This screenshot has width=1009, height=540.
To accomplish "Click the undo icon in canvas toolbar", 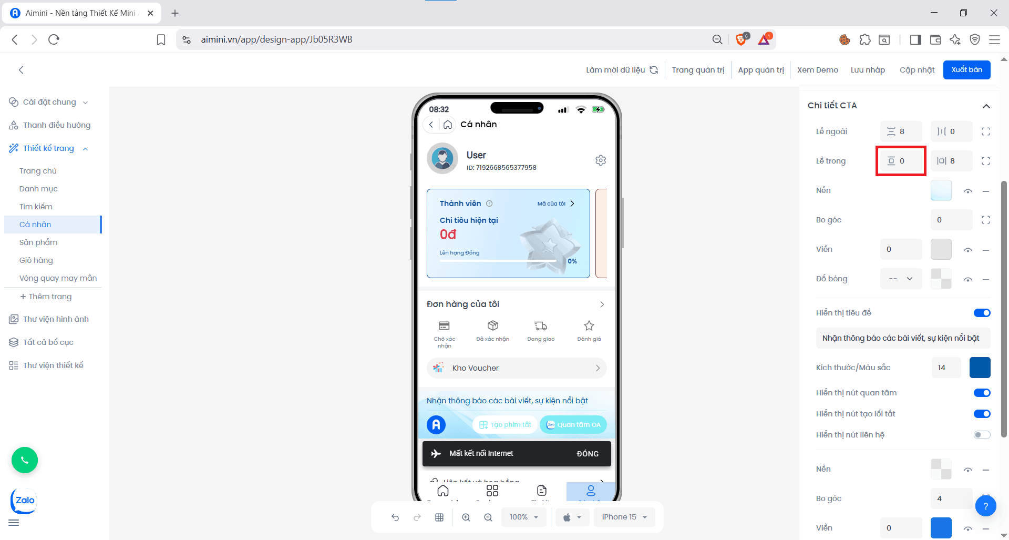I will click(x=395, y=517).
